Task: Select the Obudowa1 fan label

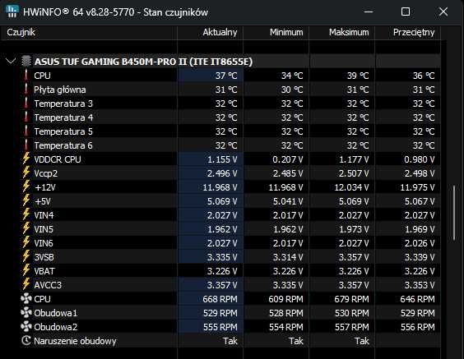Action: coord(56,313)
